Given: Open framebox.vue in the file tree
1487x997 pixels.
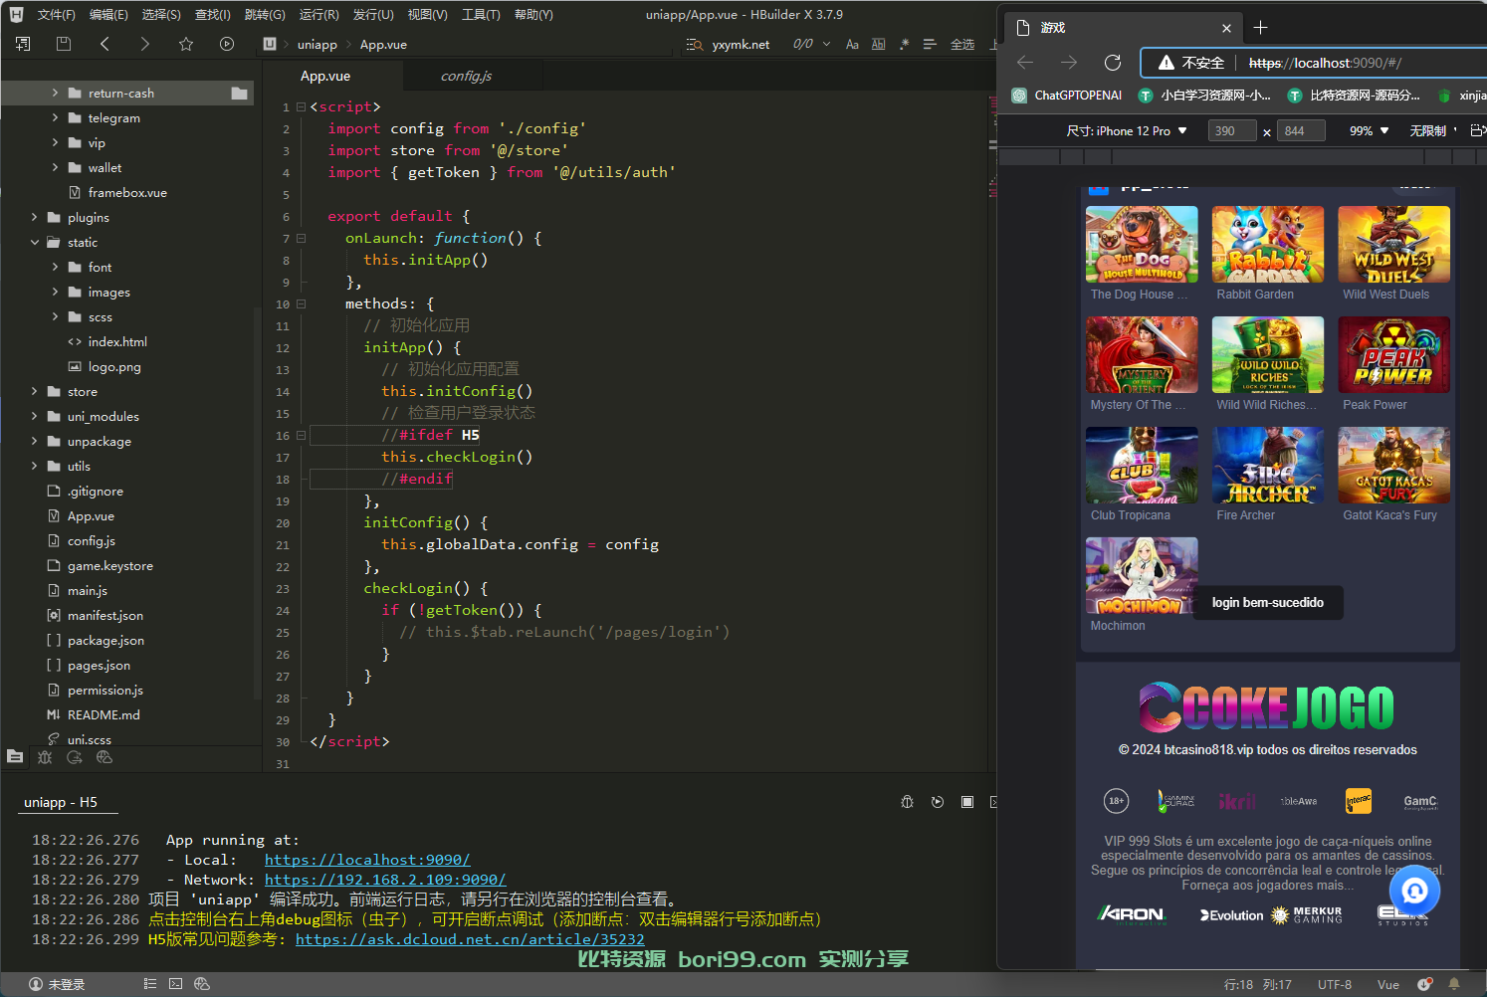Looking at the screenshot, I should click(x=127, y=192).
